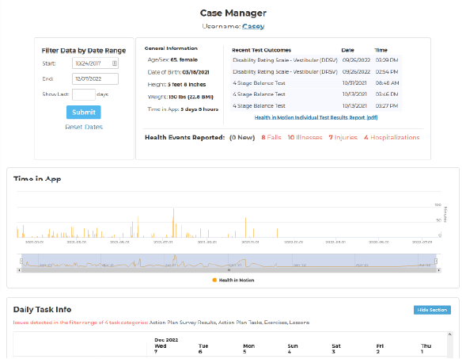The image size is (466, 359).
Task: Select the 4 Stage Balance Test on 10/31/2021
Action: (x=316, y=83)
